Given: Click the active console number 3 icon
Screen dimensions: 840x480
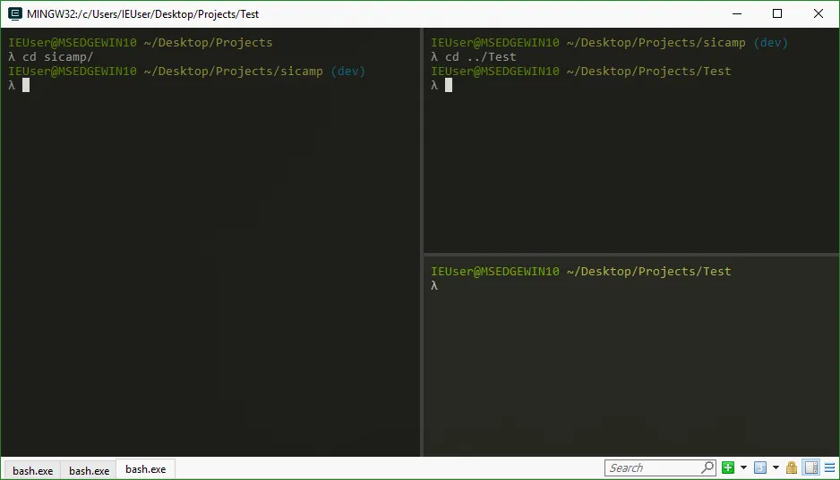Looking at the screenshot, I should pos(759,467).
